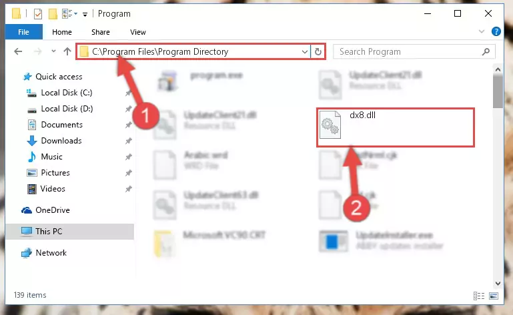Expand the ribbon with the chevron
513x315 pixels.
(481, 32)
